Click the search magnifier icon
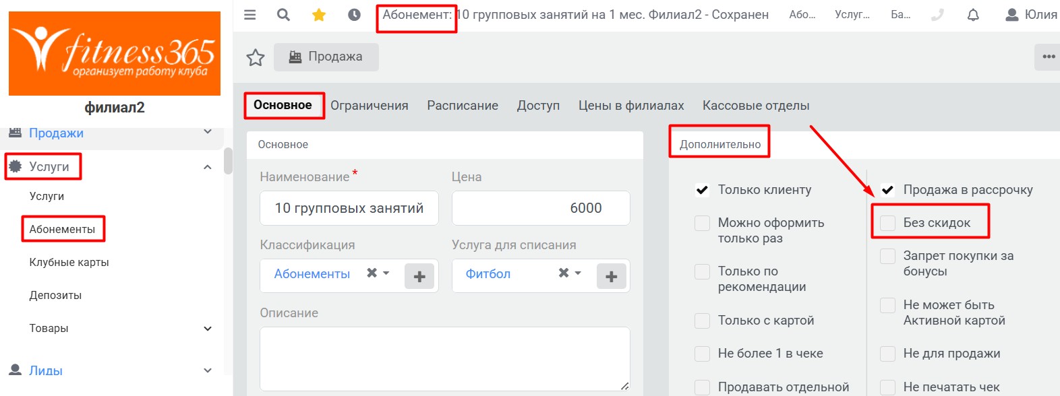This screenshot has height=396, width=1060. click(x=283, y=15)
